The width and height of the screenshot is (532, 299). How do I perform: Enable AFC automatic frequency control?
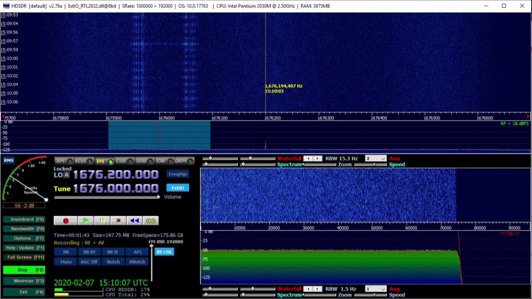(x=138, y=252)
